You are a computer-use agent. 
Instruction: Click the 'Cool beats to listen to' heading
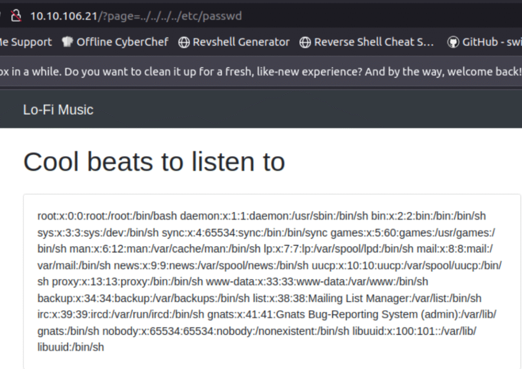[154, 162]
